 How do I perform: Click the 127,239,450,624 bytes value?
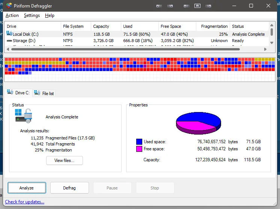coord(211,160)
